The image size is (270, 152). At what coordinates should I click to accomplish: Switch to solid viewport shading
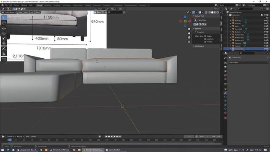pos(212,12)
